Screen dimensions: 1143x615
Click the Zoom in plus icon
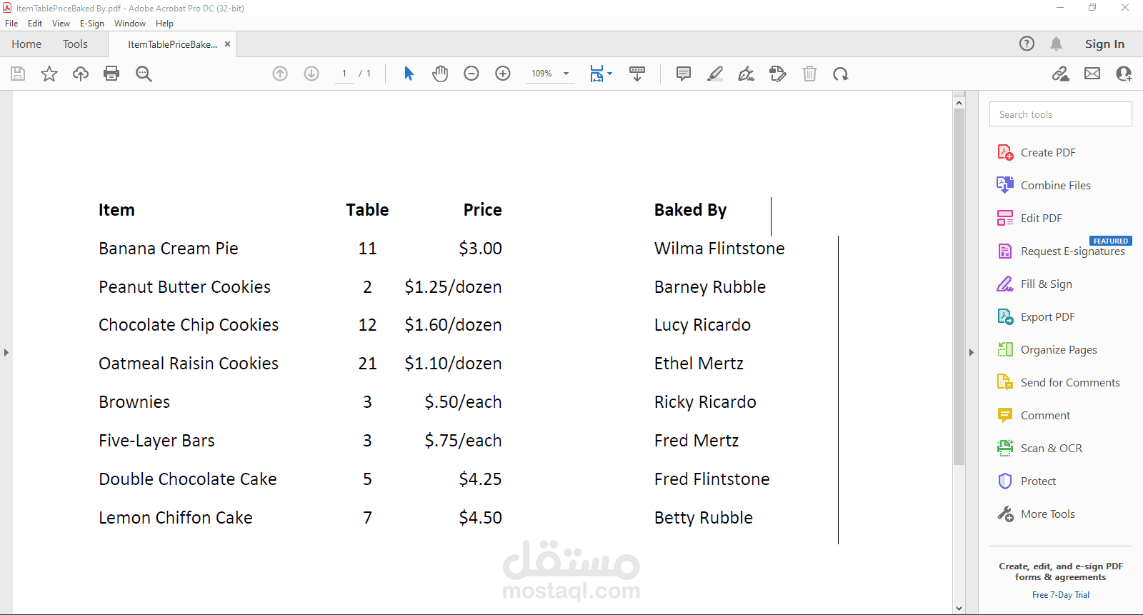pos(503,74)
